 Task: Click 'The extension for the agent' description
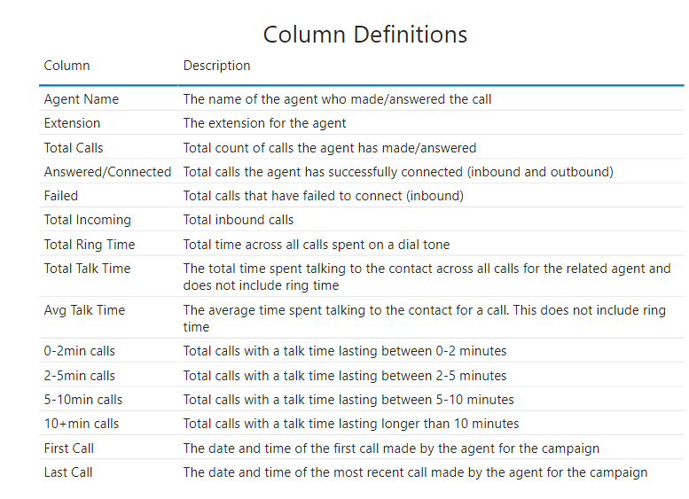[x=264, y=123]
